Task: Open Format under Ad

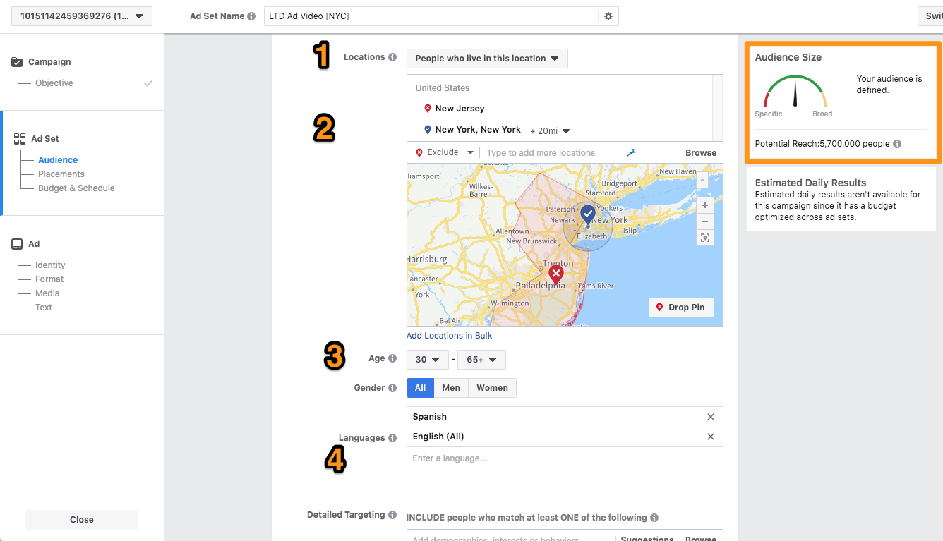Action: click(x=49, y=279)
